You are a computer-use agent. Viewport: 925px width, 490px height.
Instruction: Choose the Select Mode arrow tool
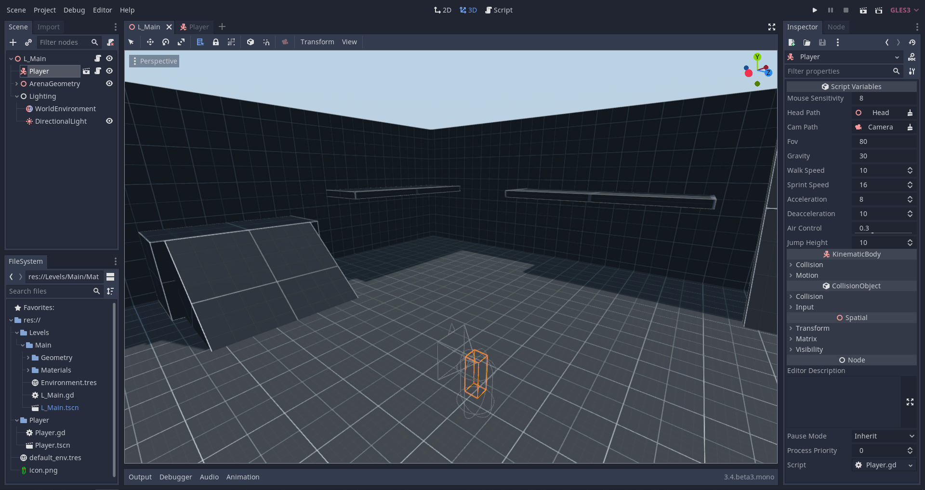(131, 42)
